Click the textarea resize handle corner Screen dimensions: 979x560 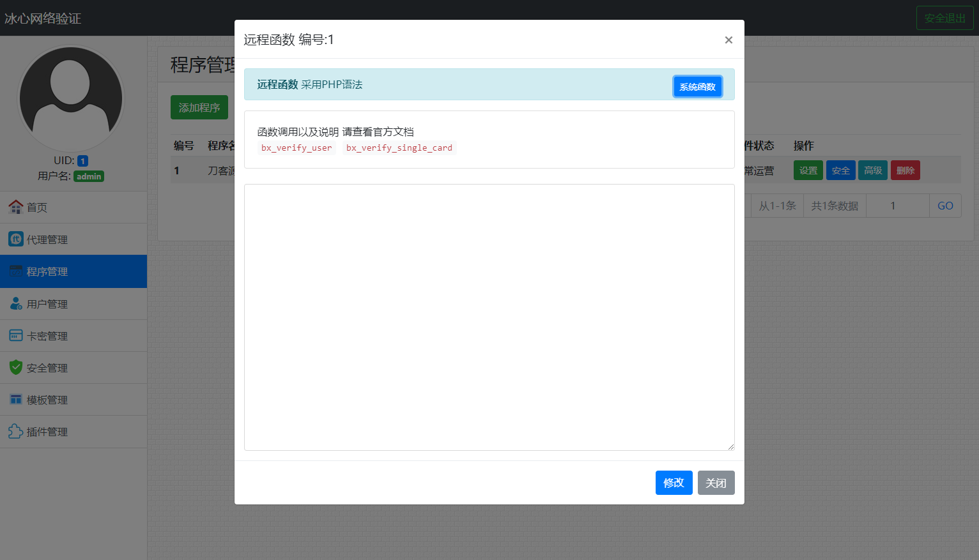coord(730,446)
